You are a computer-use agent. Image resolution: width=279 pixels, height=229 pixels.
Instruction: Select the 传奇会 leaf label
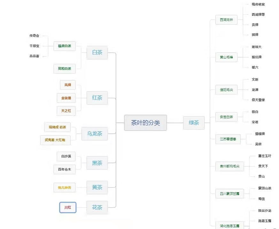[x=34, y=36]
